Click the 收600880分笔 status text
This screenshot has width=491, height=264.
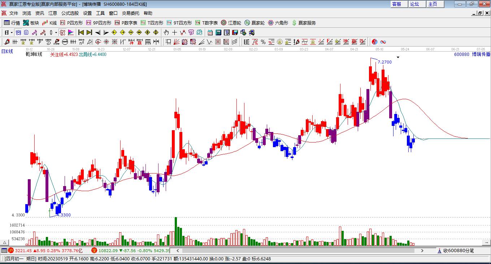coord(459,251)
